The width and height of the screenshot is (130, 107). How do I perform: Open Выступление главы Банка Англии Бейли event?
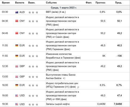click(x=60, y=76)
